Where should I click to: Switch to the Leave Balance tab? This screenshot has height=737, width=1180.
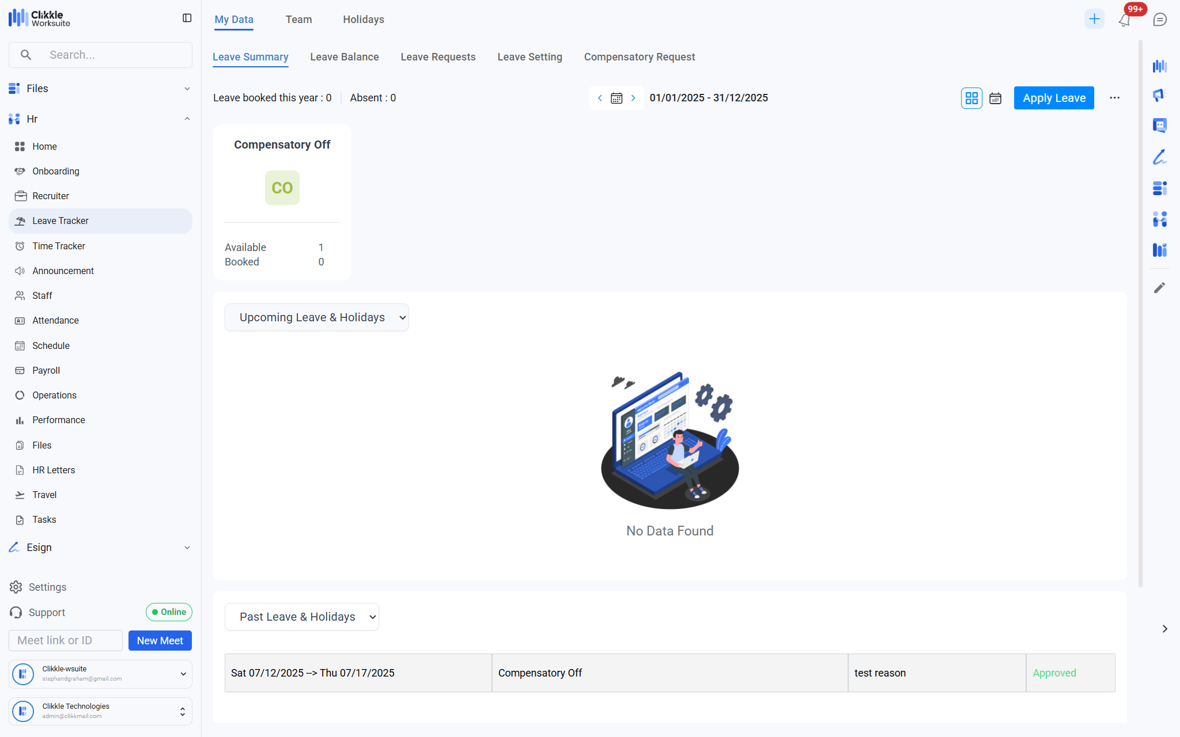point(344,57)
